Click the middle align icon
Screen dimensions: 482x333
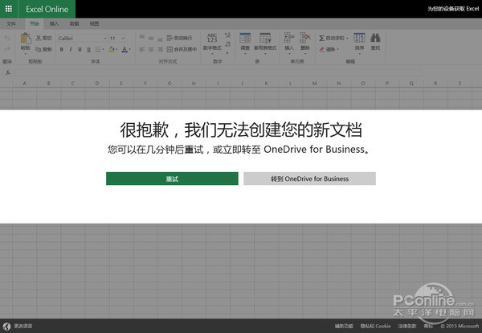(x=151, y=38)
